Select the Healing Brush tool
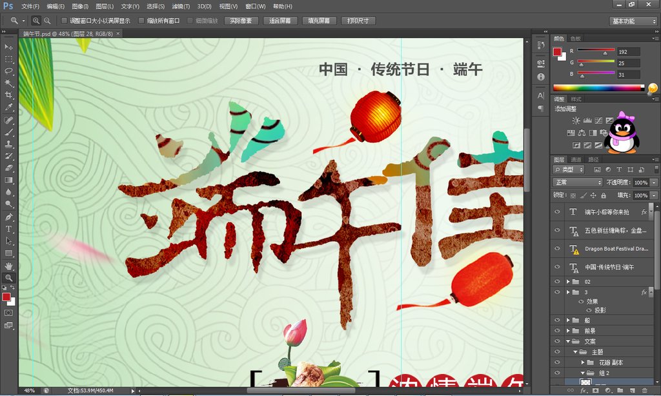The height and width of the screenshot is (396, 661). coord(9,120)
